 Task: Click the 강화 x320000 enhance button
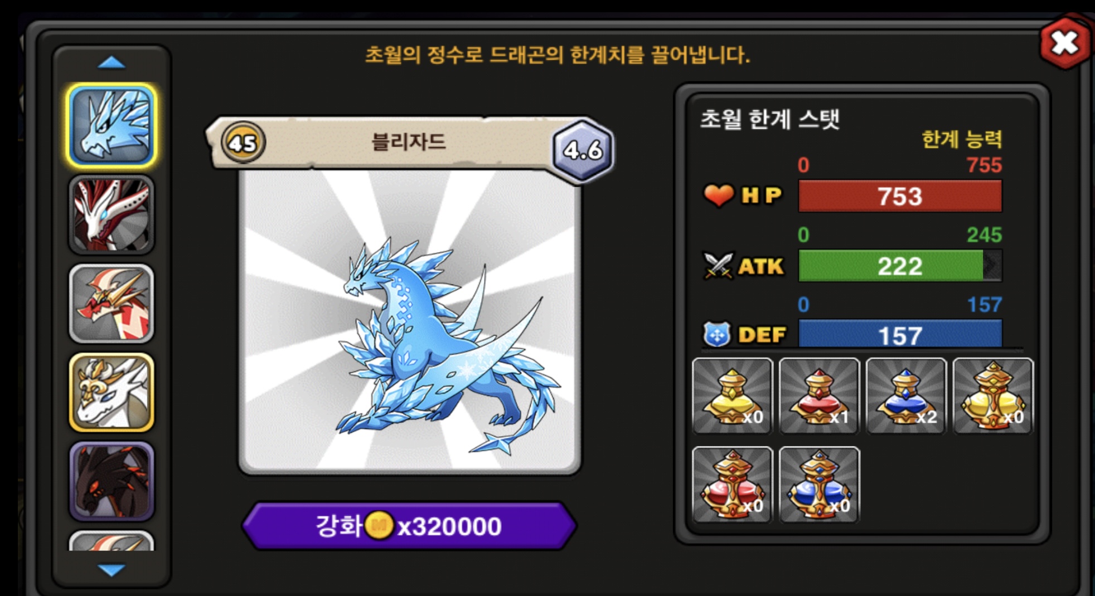coord(410,526)
